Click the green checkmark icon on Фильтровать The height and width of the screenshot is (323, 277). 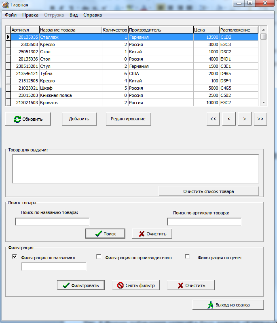click(66, 285)
